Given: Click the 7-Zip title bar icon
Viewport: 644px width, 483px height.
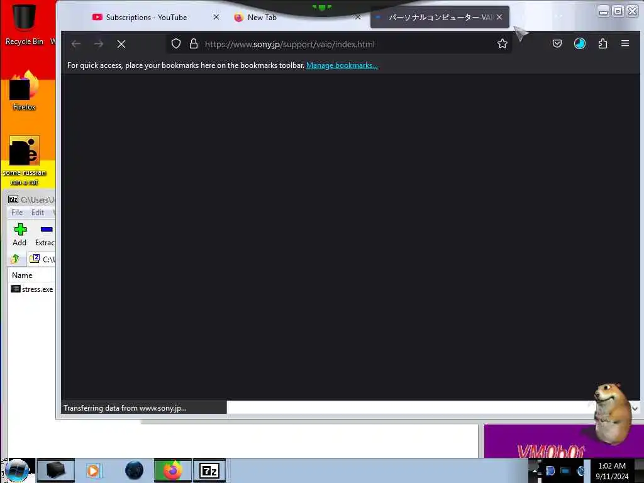Looking at the screenshot, I should click(13, 199).
